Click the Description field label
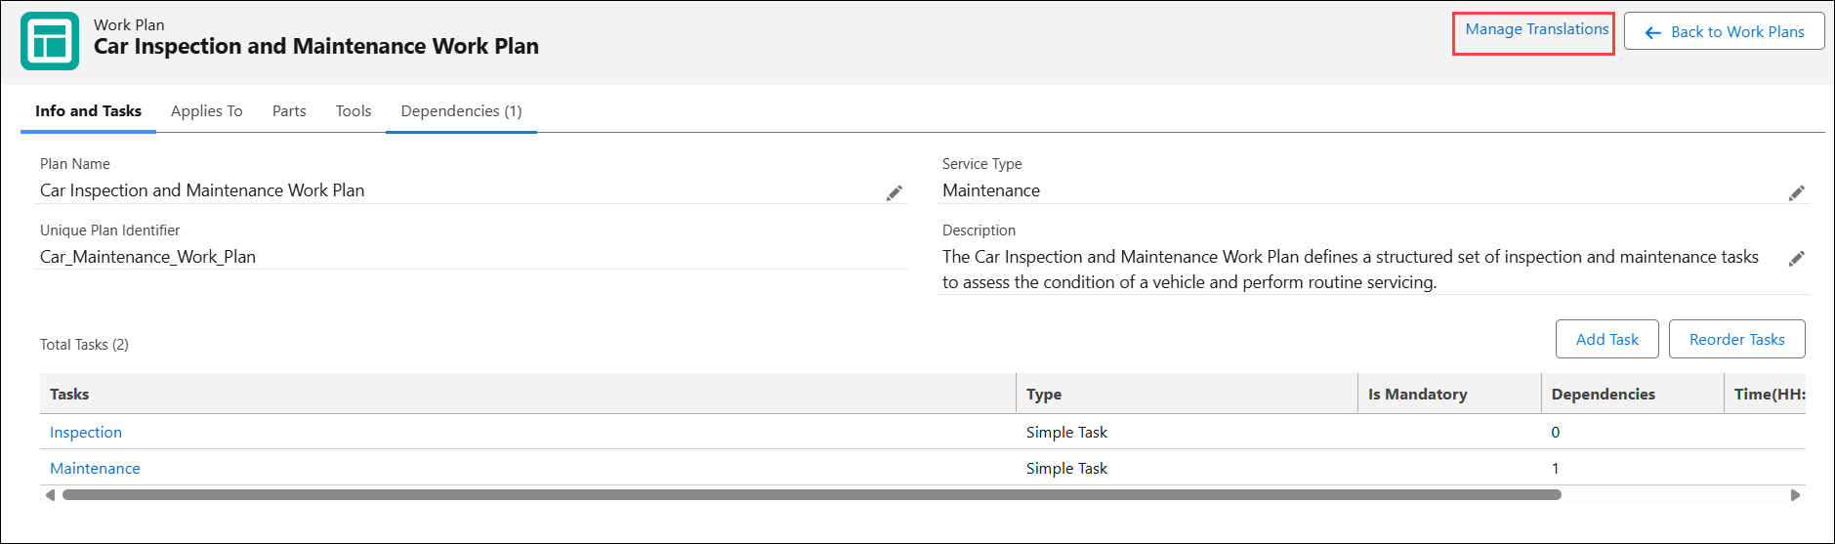The image size is (1835, 544). pos(979,230)
